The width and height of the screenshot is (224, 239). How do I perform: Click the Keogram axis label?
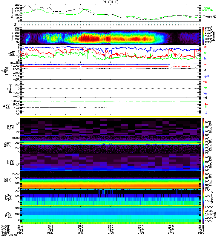12,36
